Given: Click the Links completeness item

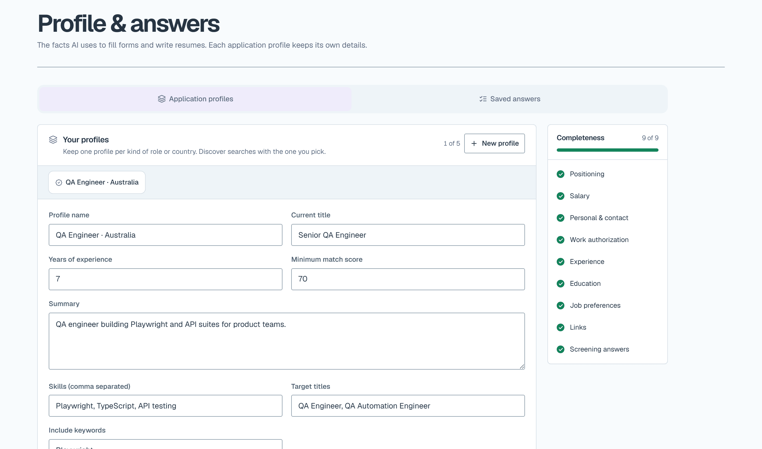Looking at the screenshot, I should (x=607, y=327).
